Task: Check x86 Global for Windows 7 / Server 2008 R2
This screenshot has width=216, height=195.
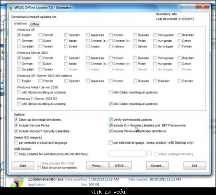Action: (19, 104)
